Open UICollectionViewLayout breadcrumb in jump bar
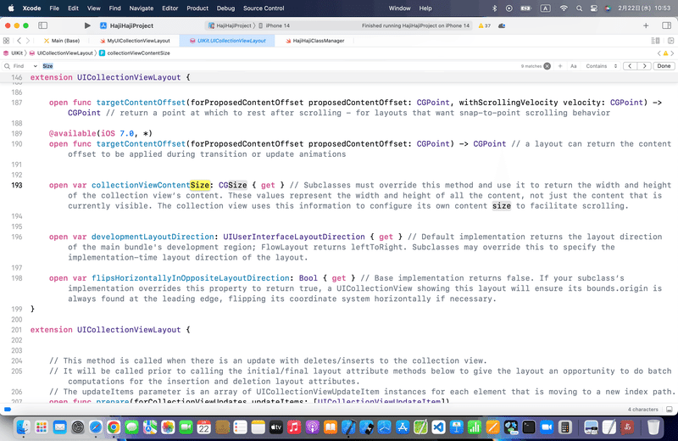678x441 pixels. pos(61,53)
